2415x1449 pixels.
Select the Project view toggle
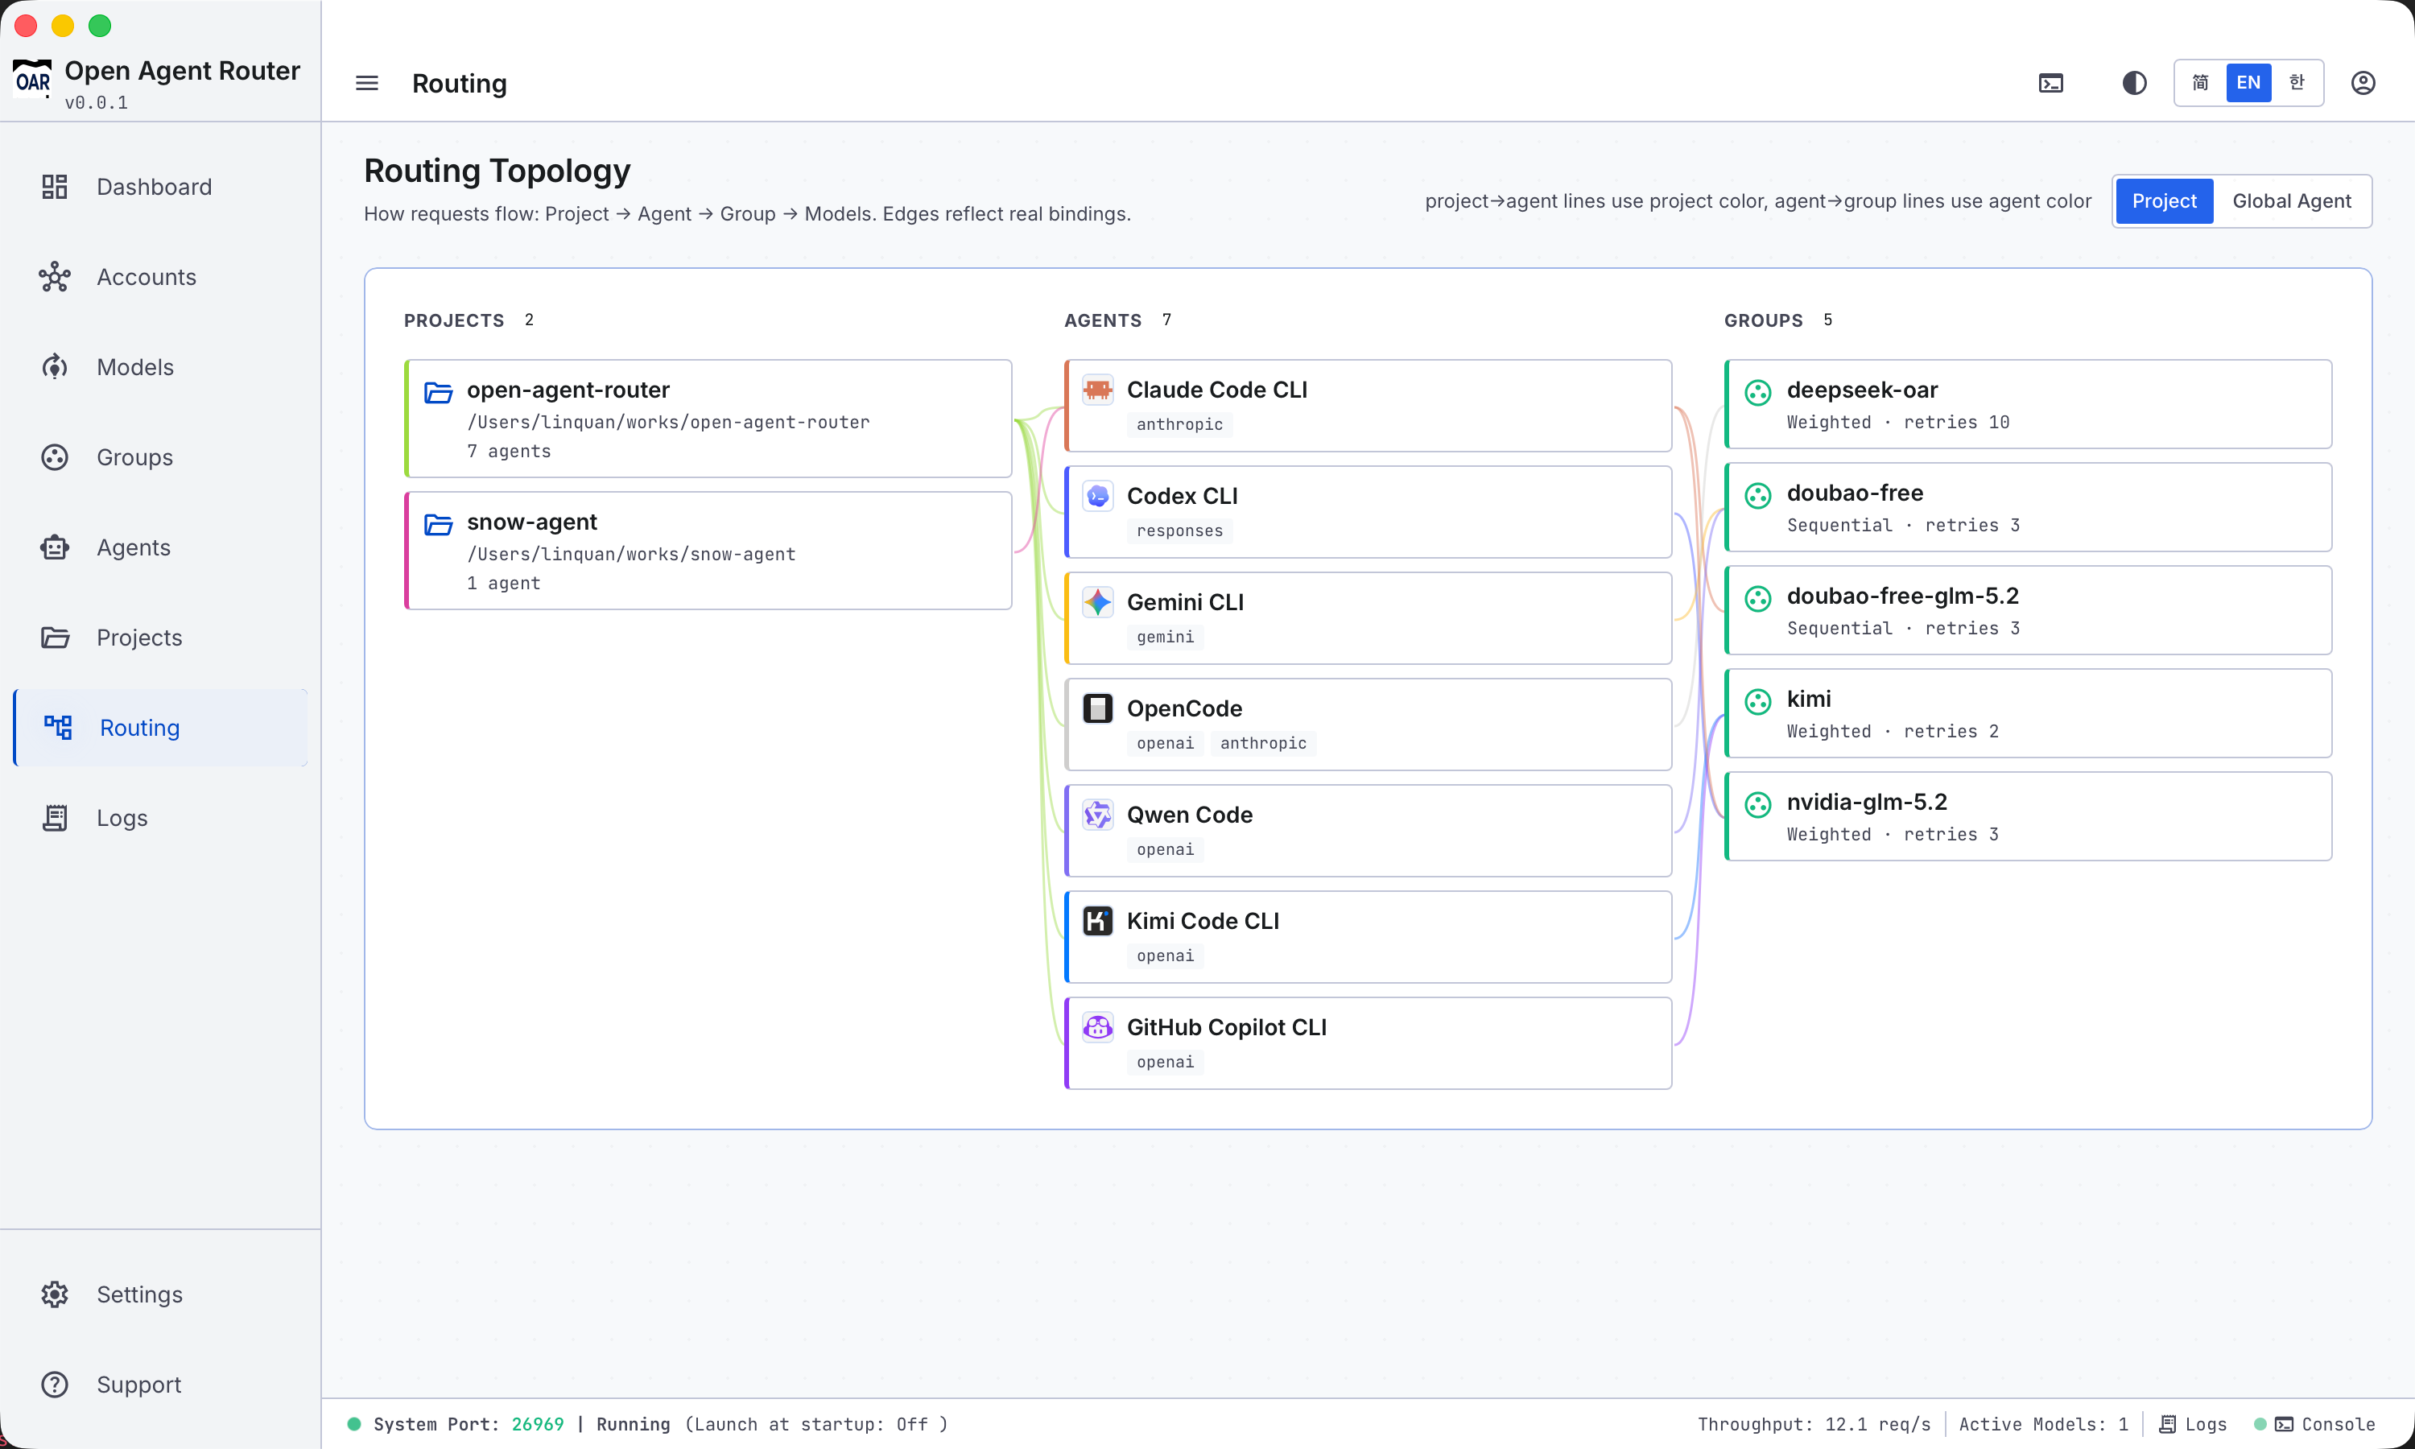(2164, 201)
